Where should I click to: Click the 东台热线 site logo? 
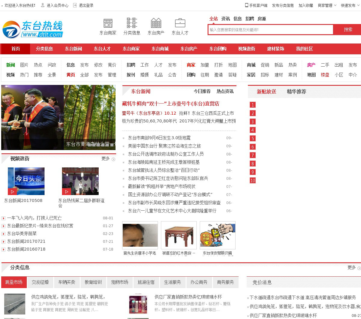32,29
